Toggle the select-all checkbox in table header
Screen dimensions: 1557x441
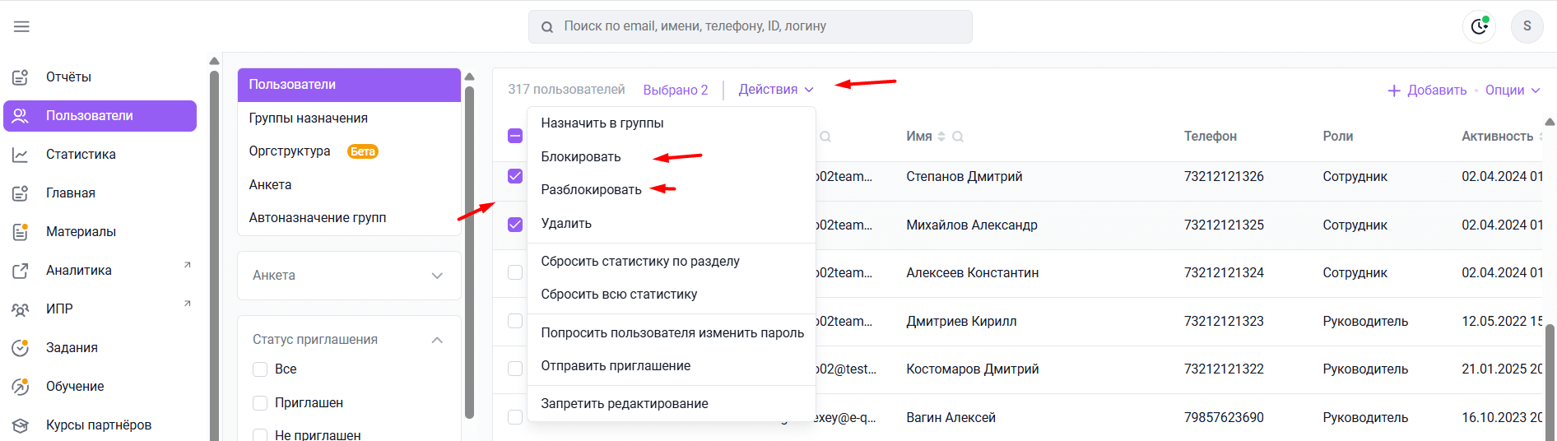515,136
